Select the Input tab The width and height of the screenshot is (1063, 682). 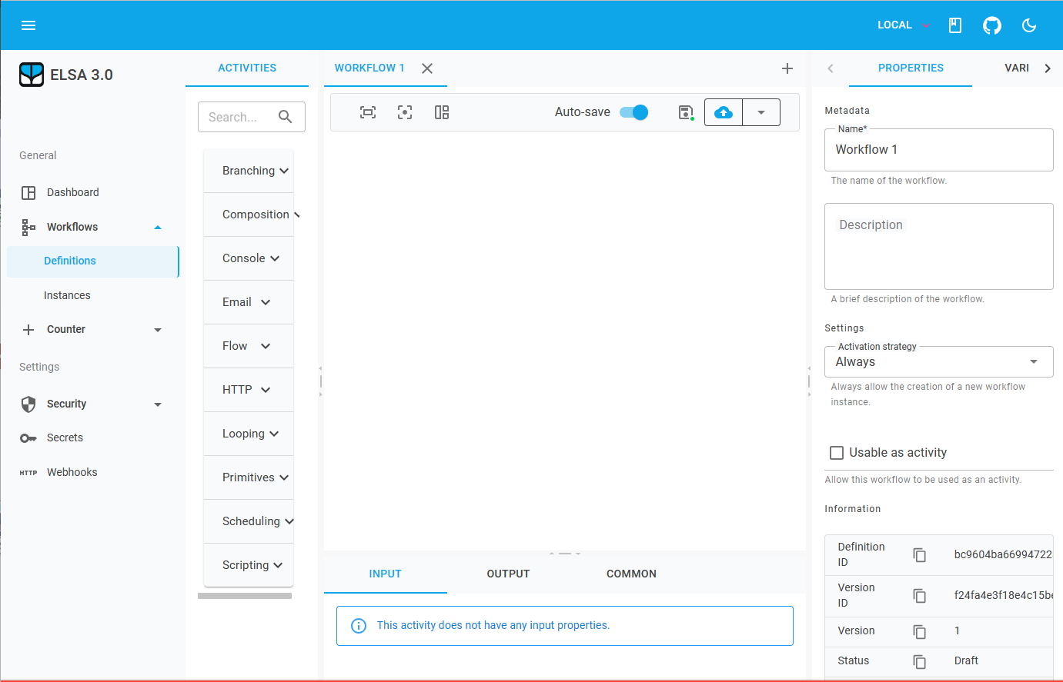[385, 574]
